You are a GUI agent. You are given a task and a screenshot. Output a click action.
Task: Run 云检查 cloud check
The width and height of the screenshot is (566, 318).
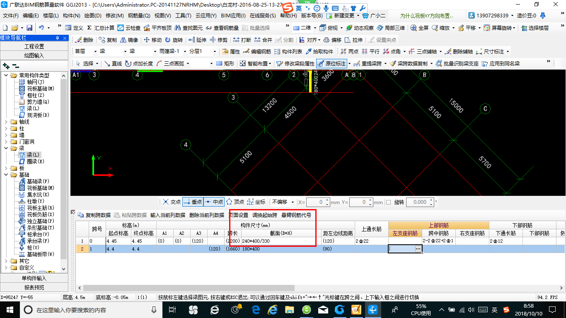tap(129, 28)
